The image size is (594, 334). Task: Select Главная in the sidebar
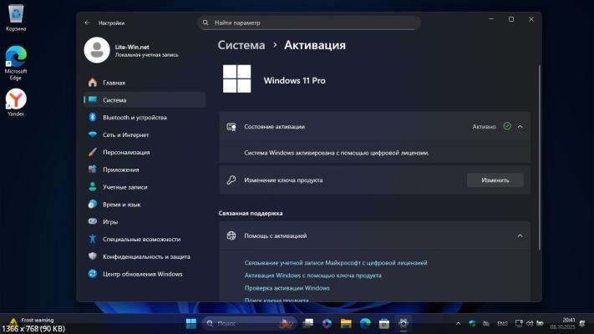[114, 83]
